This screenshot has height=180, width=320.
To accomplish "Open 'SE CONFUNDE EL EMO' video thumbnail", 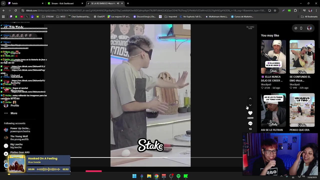I will (x=302, y=57).
